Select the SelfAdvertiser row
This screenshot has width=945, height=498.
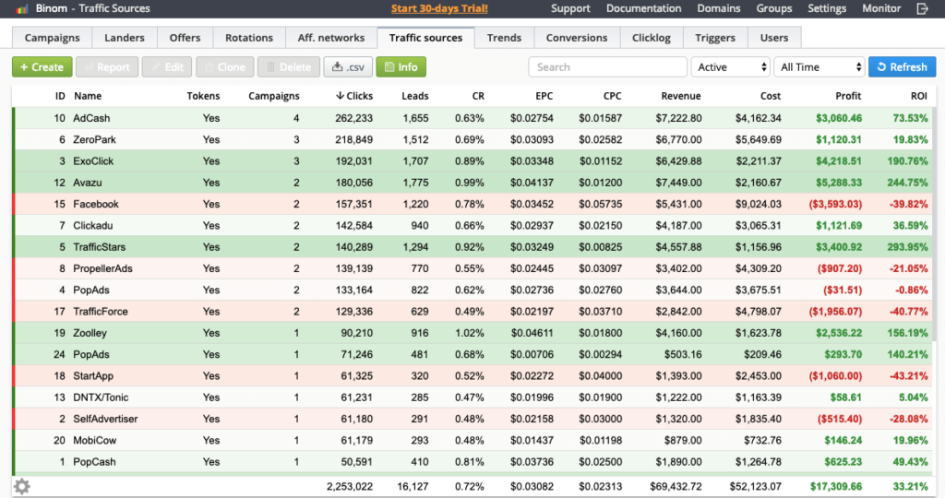[472, 419]
